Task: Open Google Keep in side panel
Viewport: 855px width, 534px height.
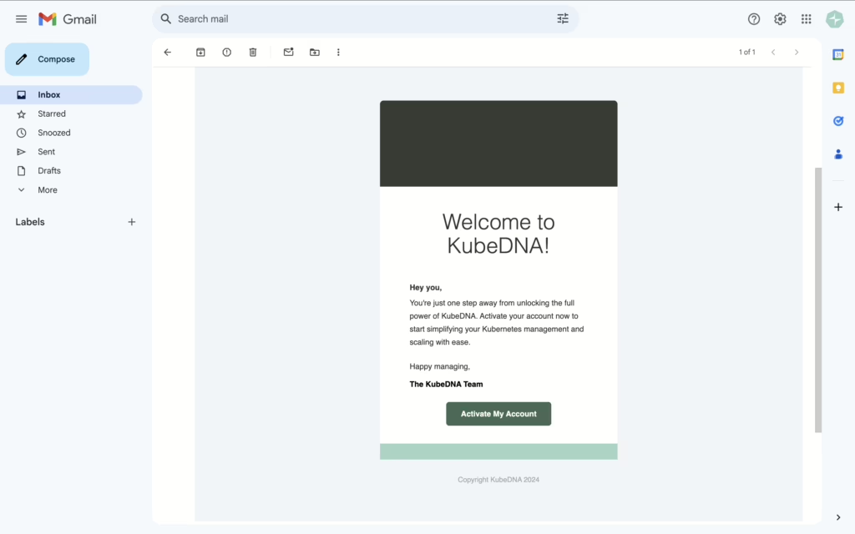Action: tap(837, 88)
